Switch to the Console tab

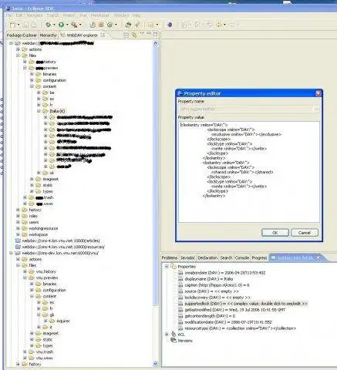(x=242, y=257)
